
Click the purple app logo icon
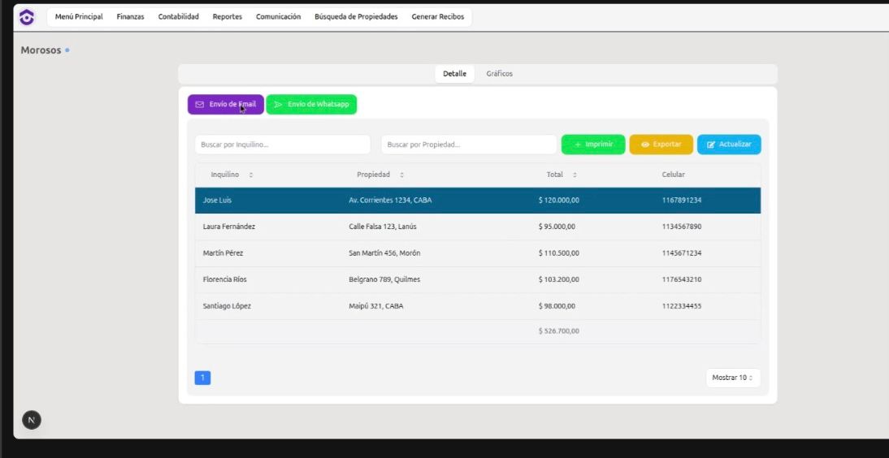(x=27, y=17)
